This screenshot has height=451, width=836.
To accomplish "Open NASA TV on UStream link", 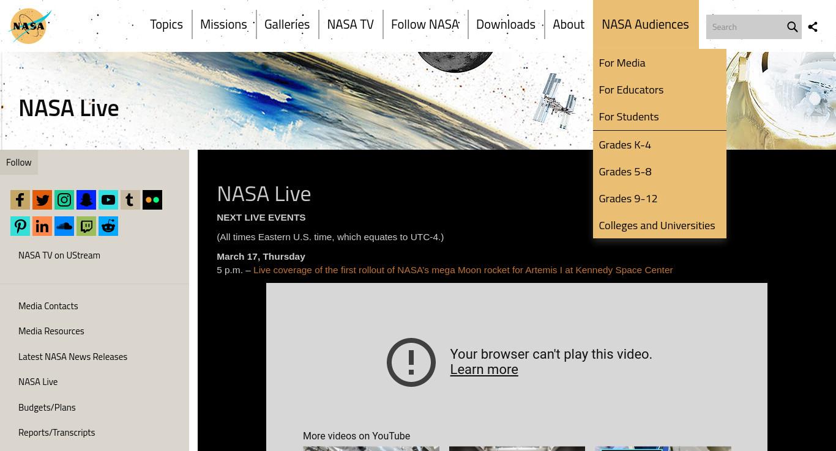I will coord(59,255).
